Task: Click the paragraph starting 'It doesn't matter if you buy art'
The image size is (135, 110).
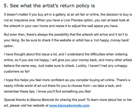Action: tap(68, 20)
